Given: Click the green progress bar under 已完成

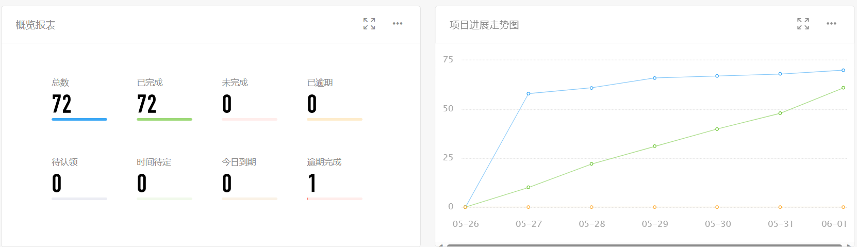Looking at the screenshot, I should point(164,120).
